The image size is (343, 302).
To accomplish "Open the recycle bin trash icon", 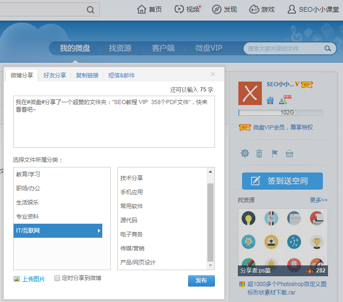I will pos(259,153).
